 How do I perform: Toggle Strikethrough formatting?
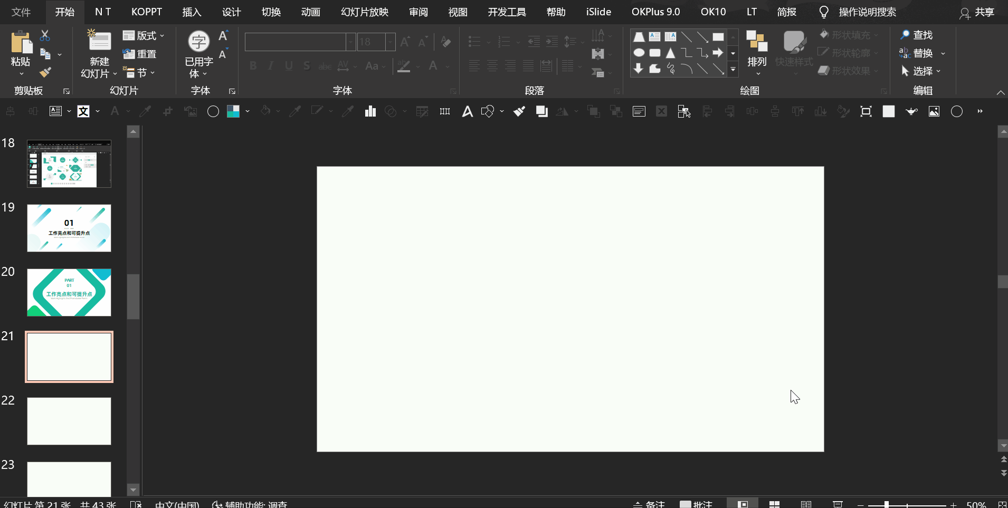point(325,66)
